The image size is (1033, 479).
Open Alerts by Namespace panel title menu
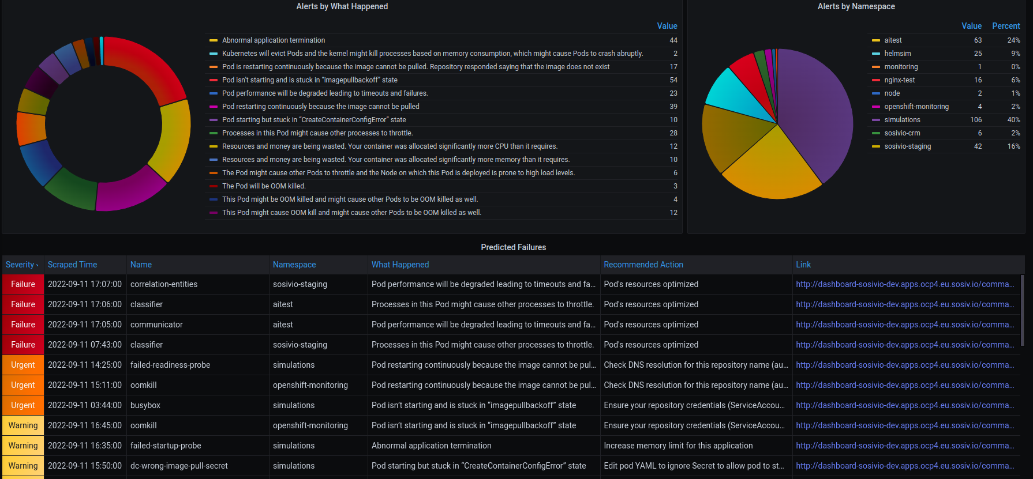pyautogui.click(x=856, y=6)
